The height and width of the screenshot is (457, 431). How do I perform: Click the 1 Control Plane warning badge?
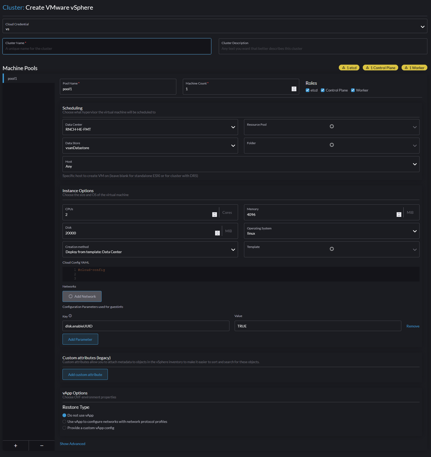380,68
